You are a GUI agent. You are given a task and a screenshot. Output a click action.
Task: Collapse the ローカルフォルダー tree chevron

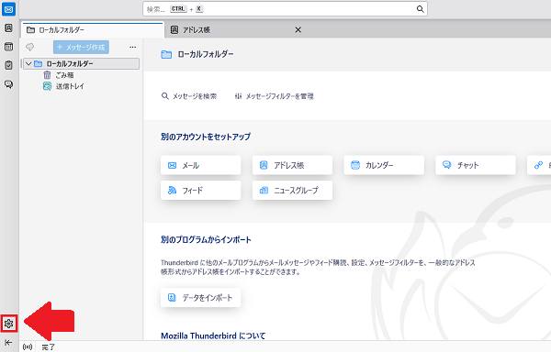pos(28,64)
